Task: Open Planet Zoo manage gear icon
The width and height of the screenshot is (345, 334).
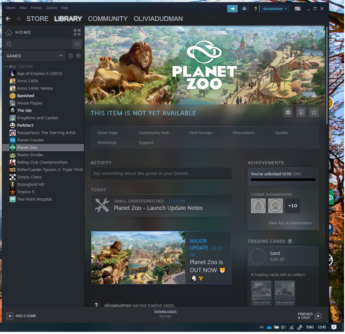Action: (x=288, y=112)
